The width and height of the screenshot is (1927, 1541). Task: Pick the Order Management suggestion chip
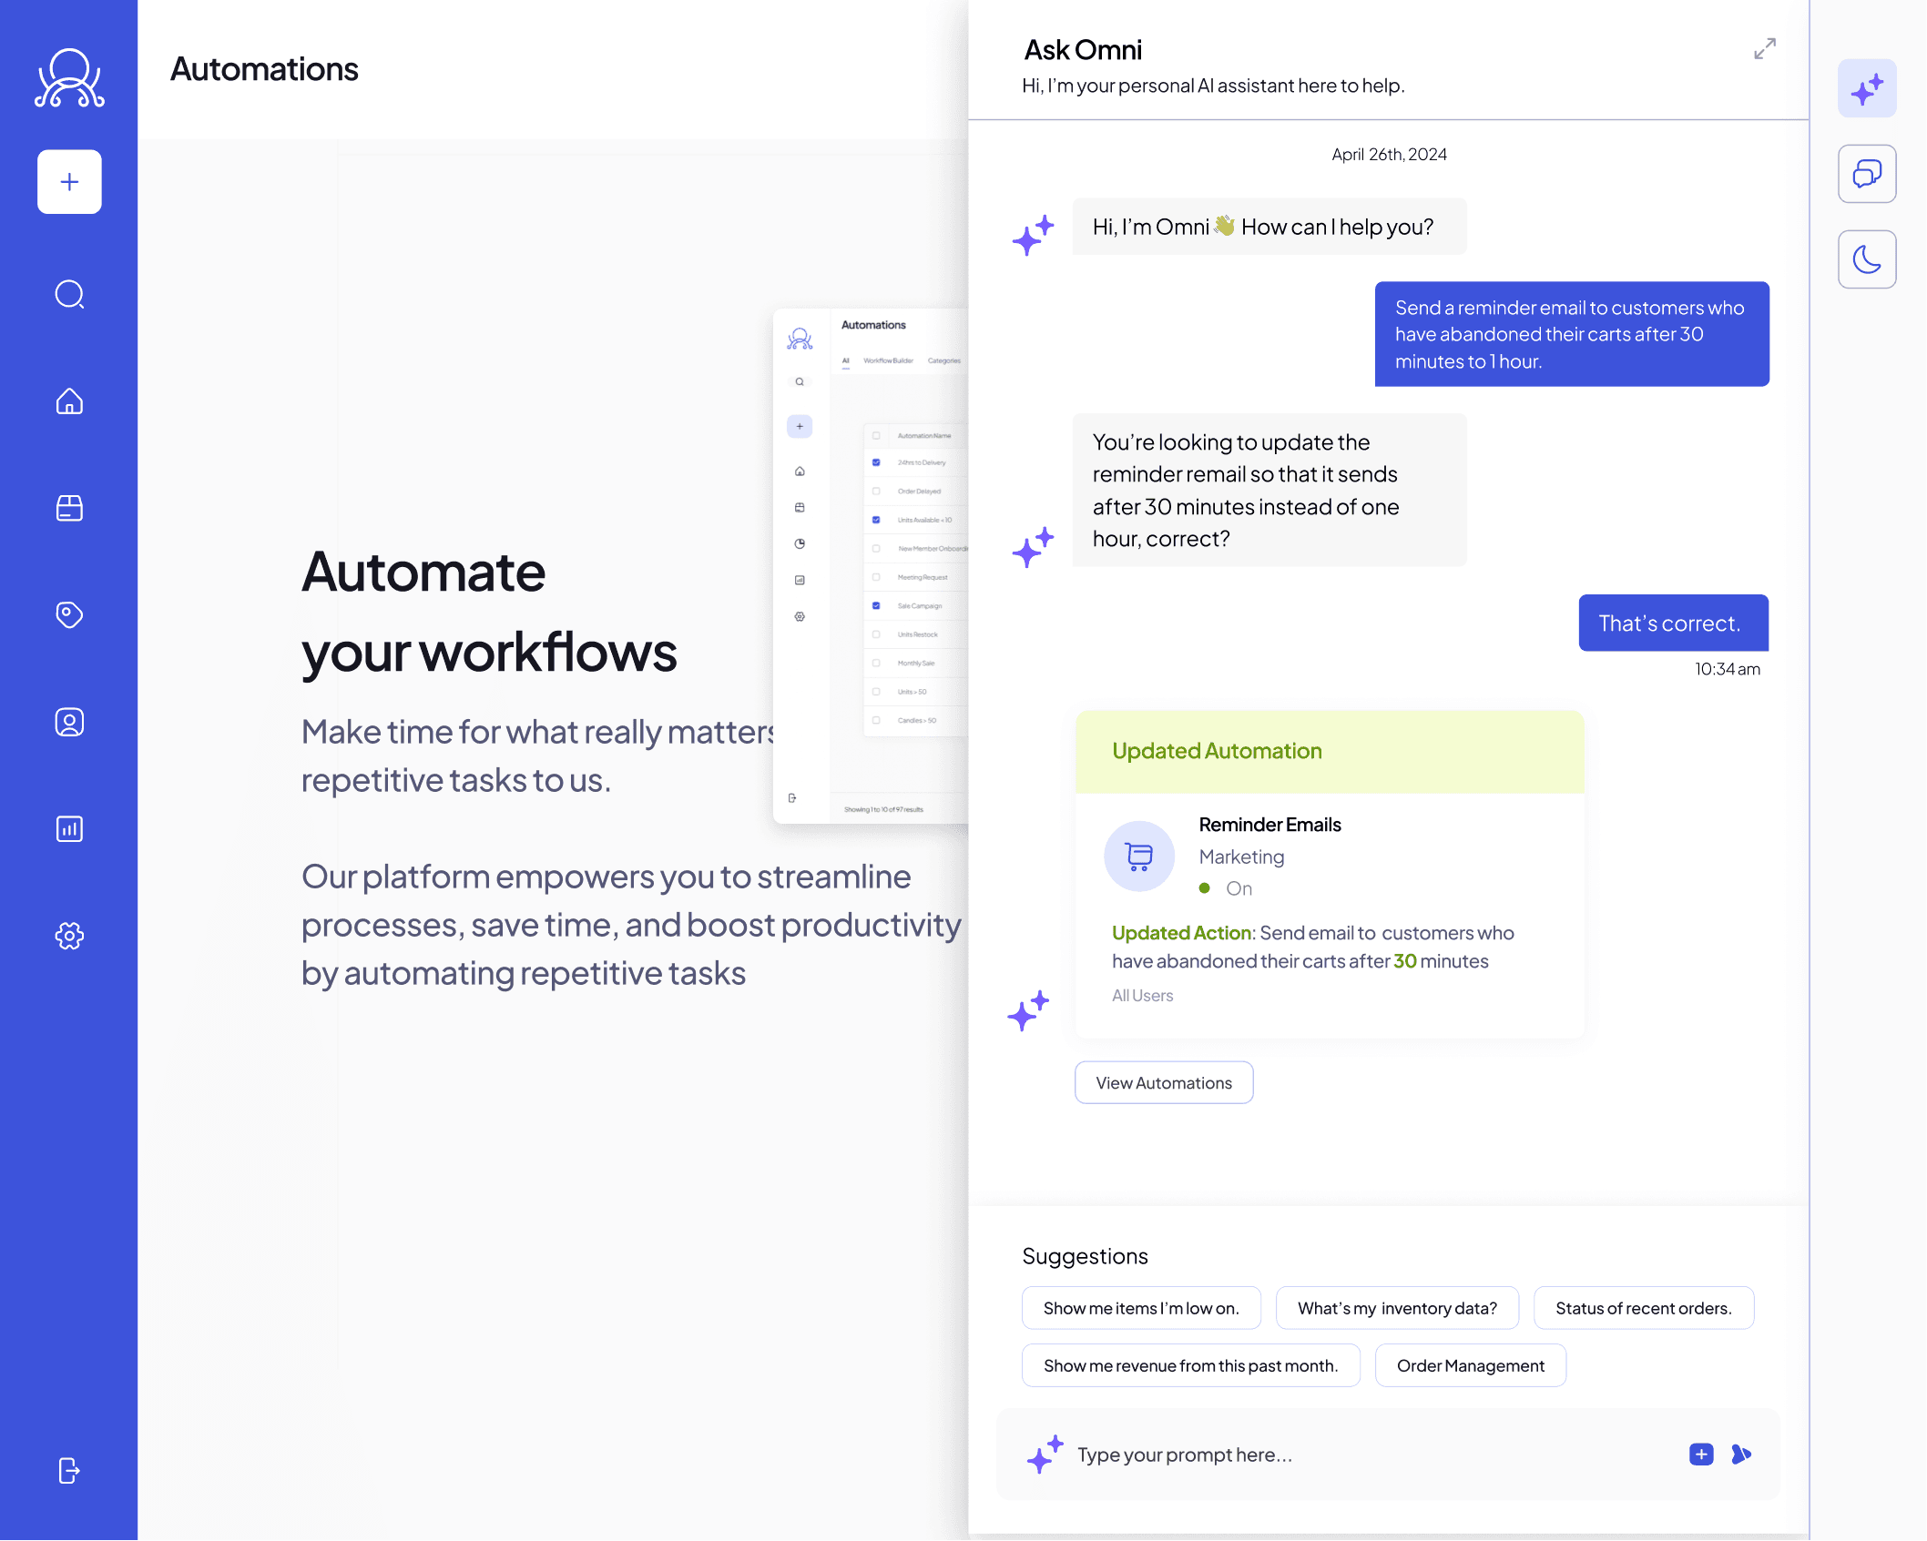pos(1470,1365)
